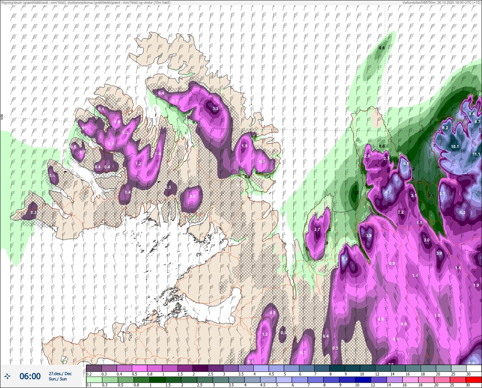
Task: Click the 3.0 precipitation value on the map
Action: tap(427, 240)
